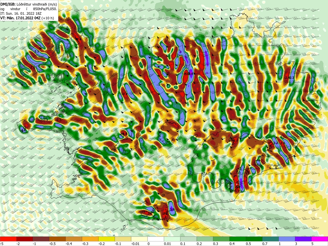Viewport: 328px width, 246px height.
Task: Click the magenta legend swatch
Action: point(319,239)
